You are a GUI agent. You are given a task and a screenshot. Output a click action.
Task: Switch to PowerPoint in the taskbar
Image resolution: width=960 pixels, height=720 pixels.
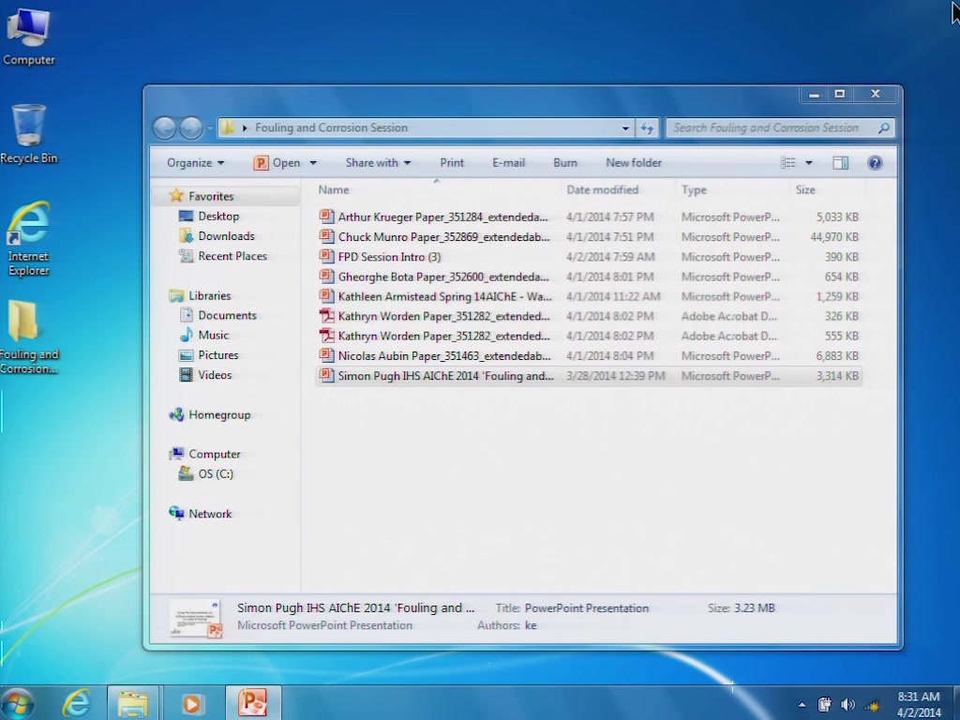253,703
